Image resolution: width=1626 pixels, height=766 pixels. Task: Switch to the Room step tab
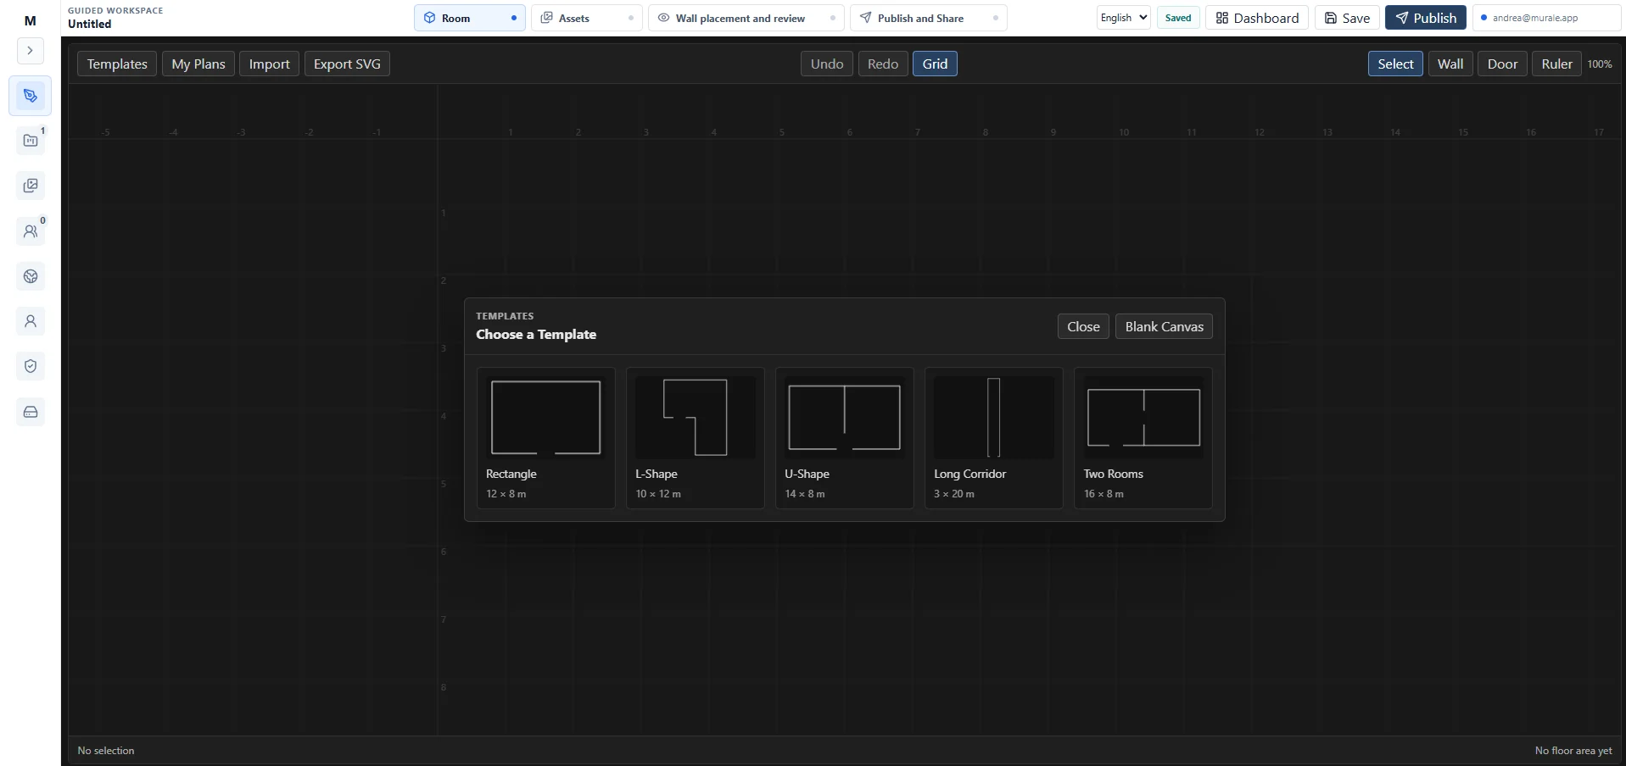pyautogui.click(x=470, y=18)
